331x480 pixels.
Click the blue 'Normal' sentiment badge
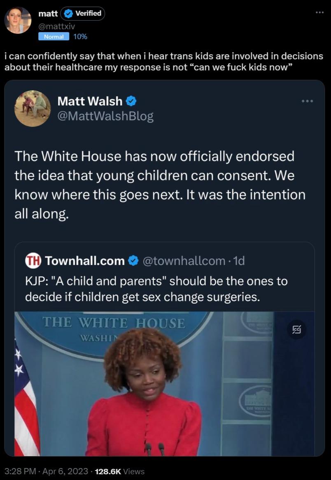55,36
